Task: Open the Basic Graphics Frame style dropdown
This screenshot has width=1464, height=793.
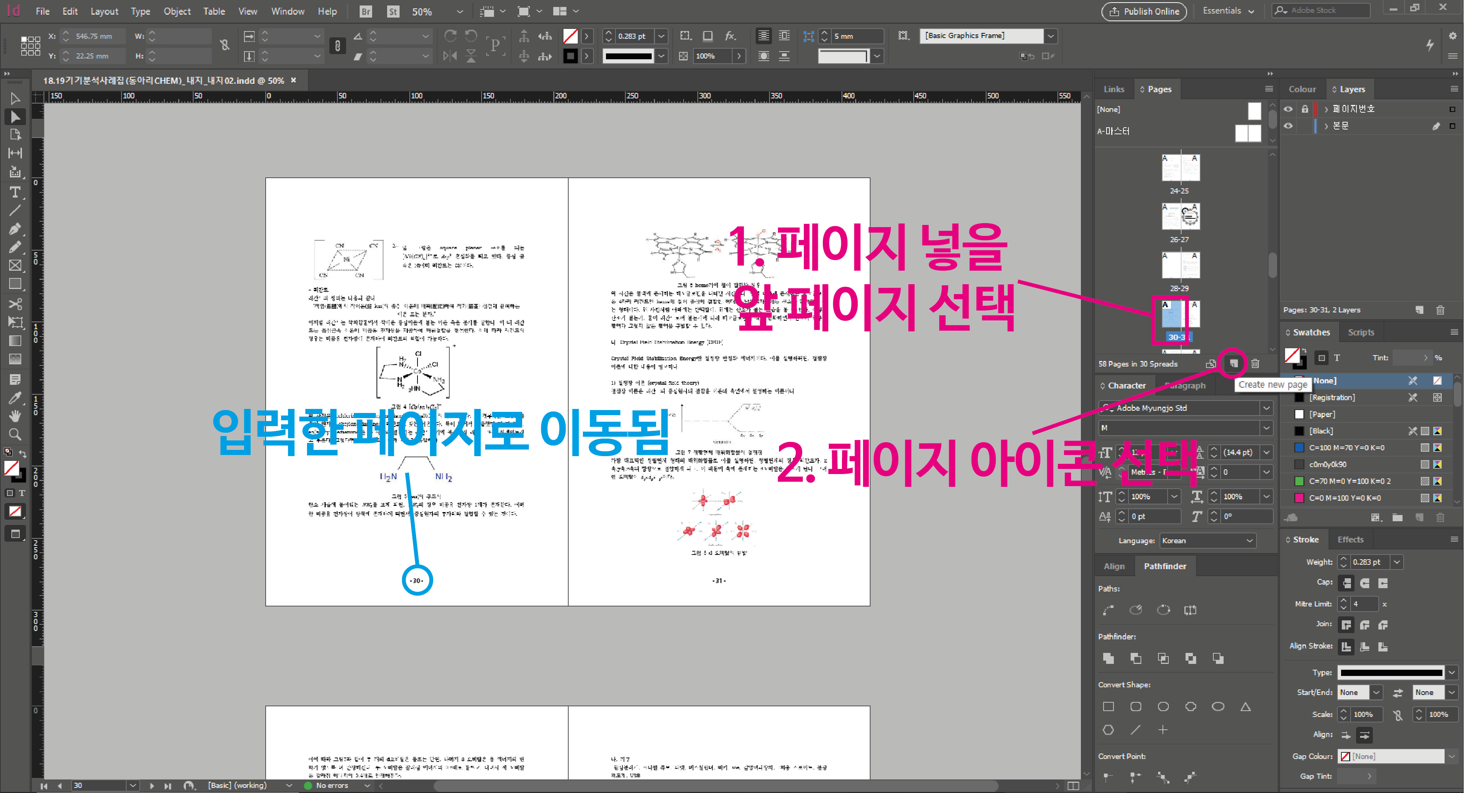Action: pyautogui.click(x=1050, y=36)
